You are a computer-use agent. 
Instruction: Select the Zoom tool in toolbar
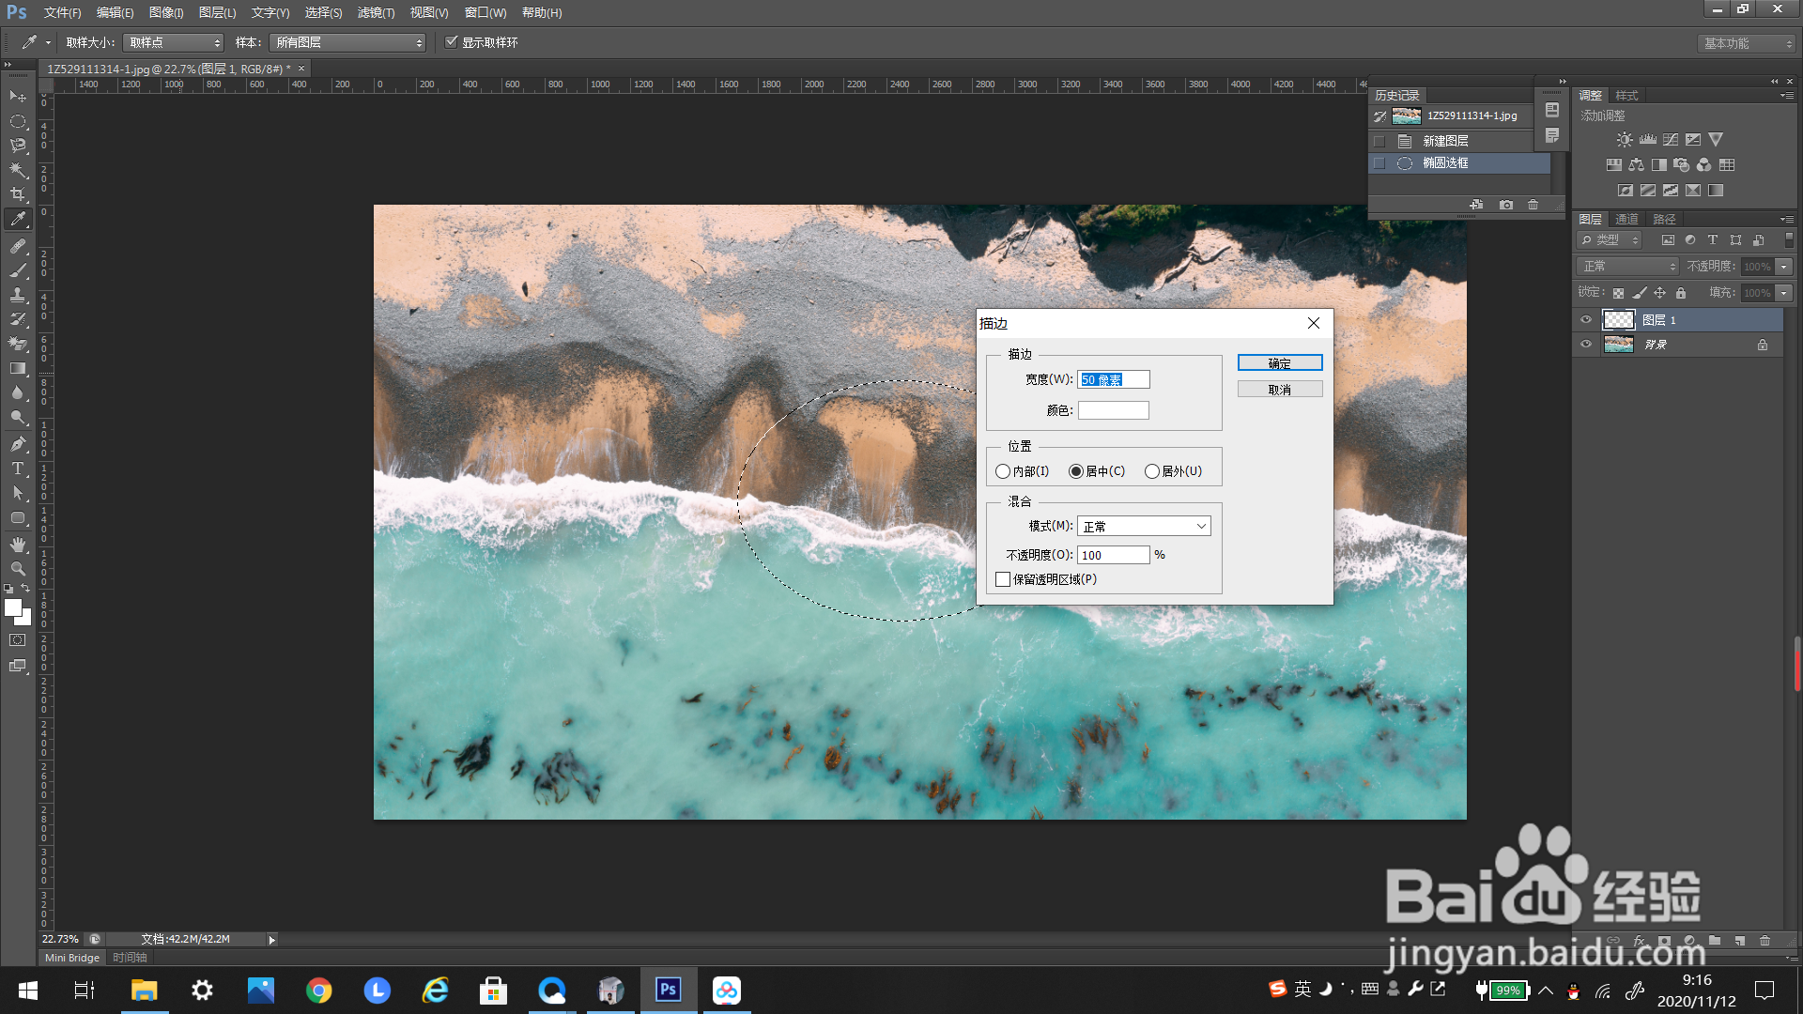coord(18,569)
